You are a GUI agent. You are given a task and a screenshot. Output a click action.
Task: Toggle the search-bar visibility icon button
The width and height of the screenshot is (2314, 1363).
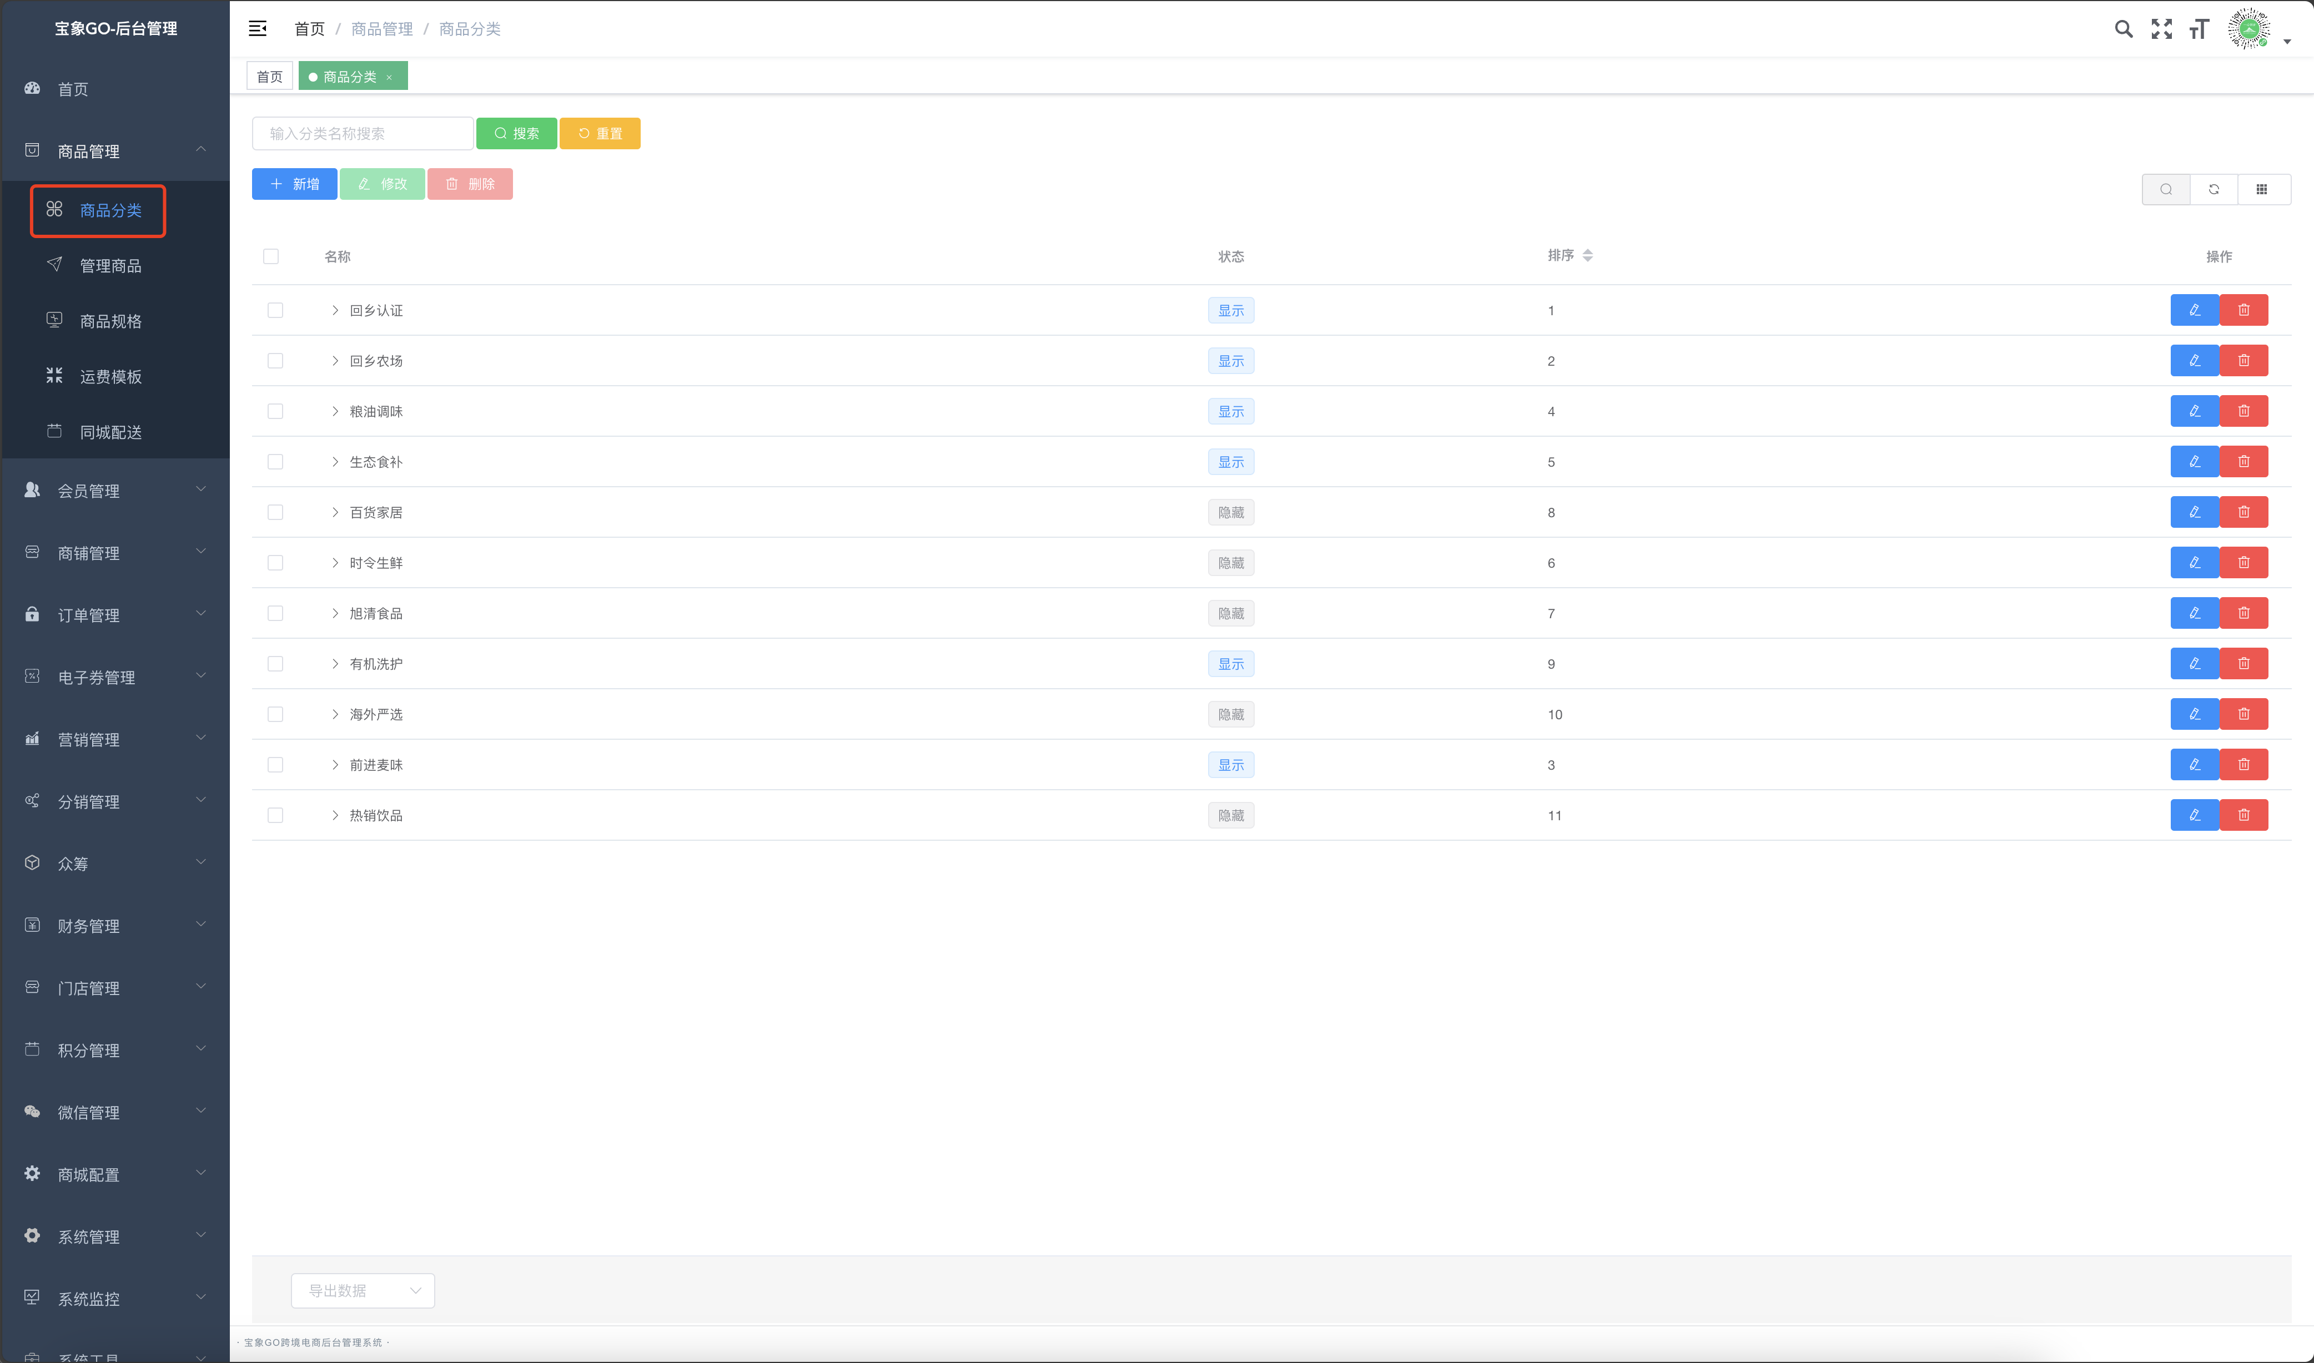pos(2166,189)
